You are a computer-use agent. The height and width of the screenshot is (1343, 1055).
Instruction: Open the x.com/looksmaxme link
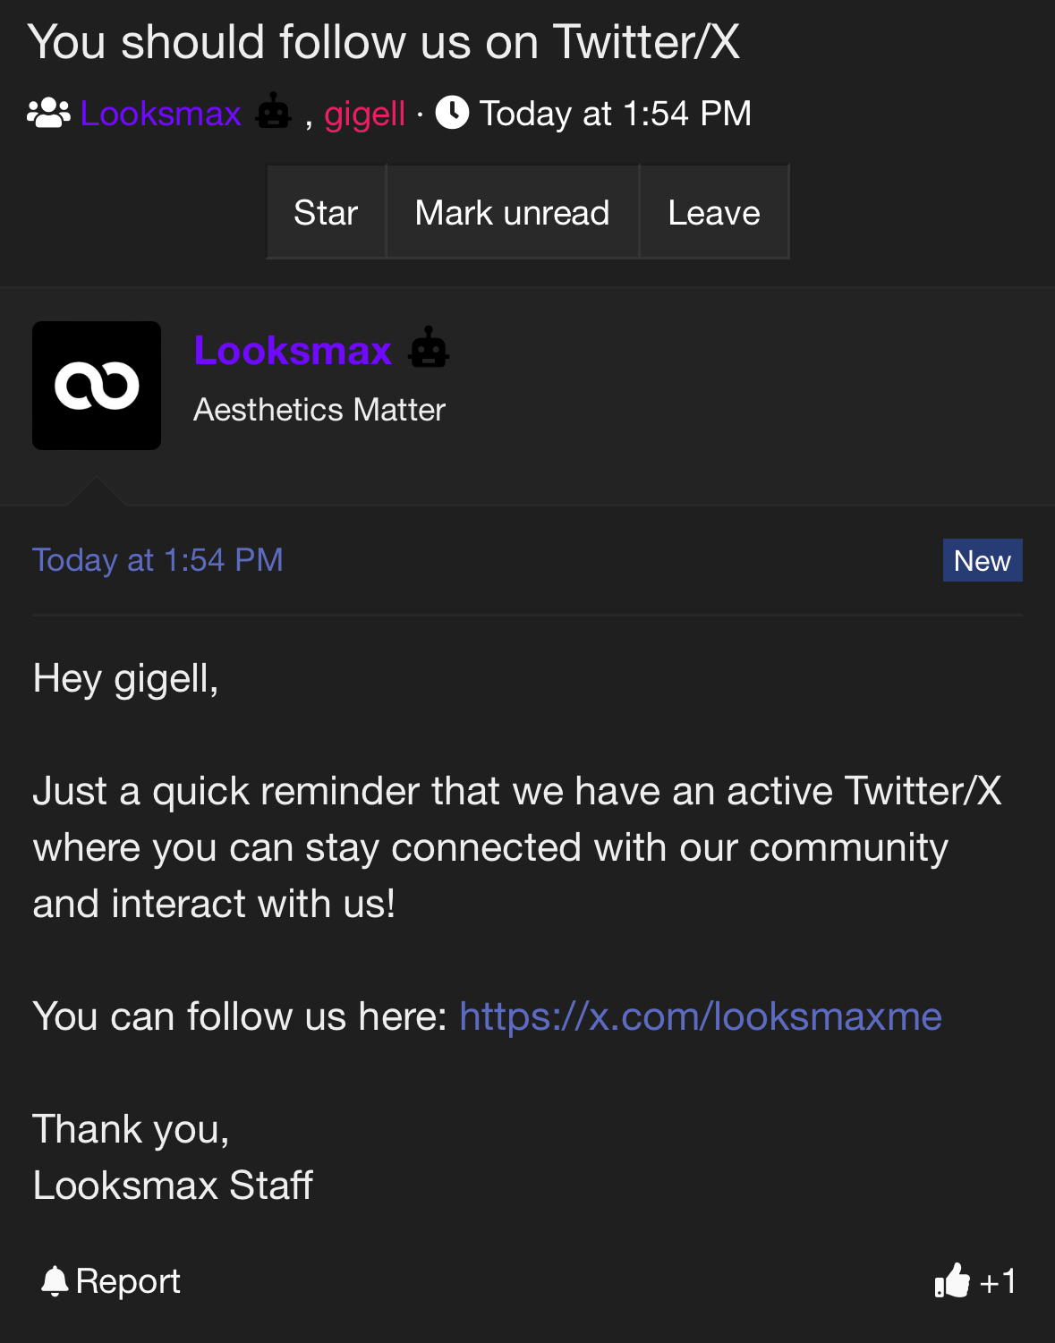pyautogui.click(x=700, y=1016)
